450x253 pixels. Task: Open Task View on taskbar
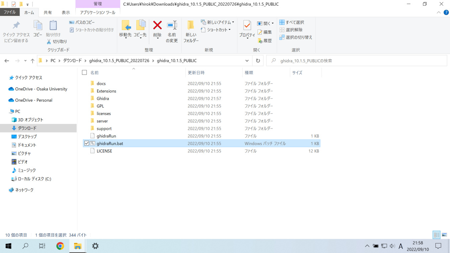[42, 246]
